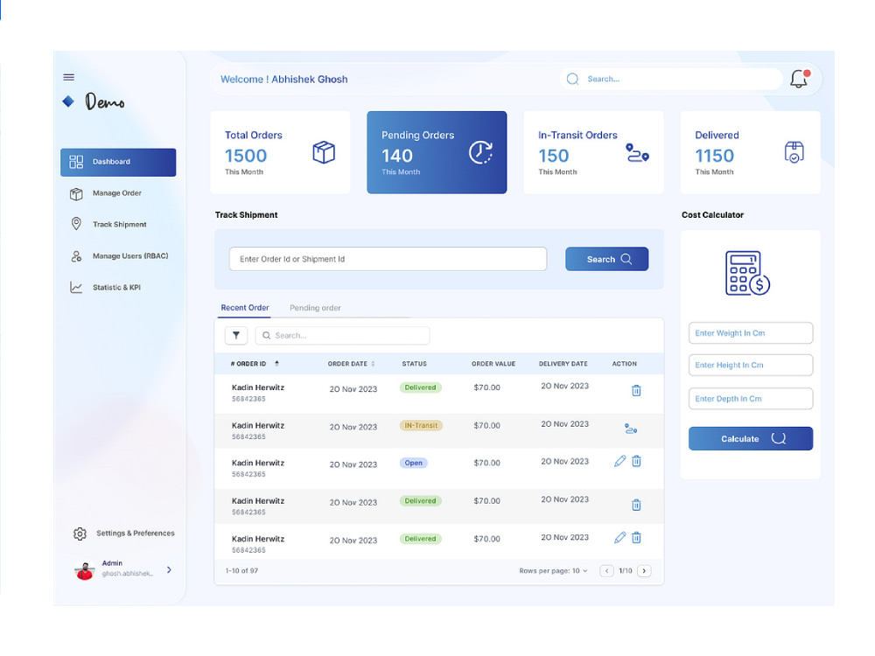The image size is (875, 656).
Task: Delete the last Delivered order row
Action: coord(636,538)
